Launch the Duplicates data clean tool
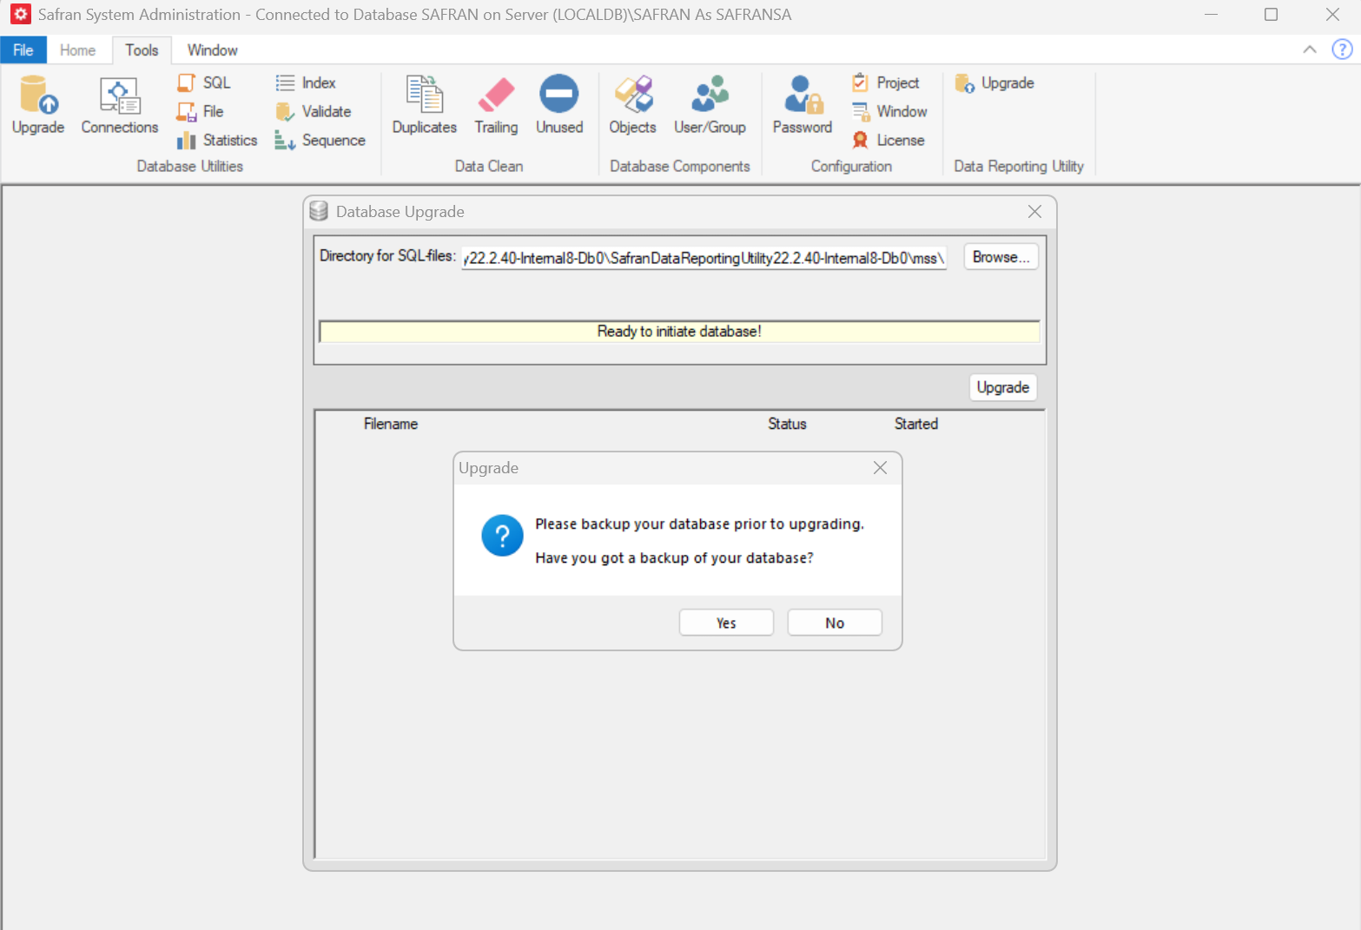 (425, 104)
